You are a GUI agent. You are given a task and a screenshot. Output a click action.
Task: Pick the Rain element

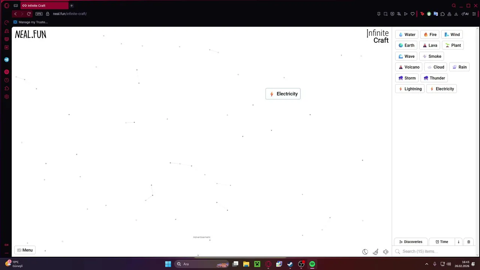point(459,67)
